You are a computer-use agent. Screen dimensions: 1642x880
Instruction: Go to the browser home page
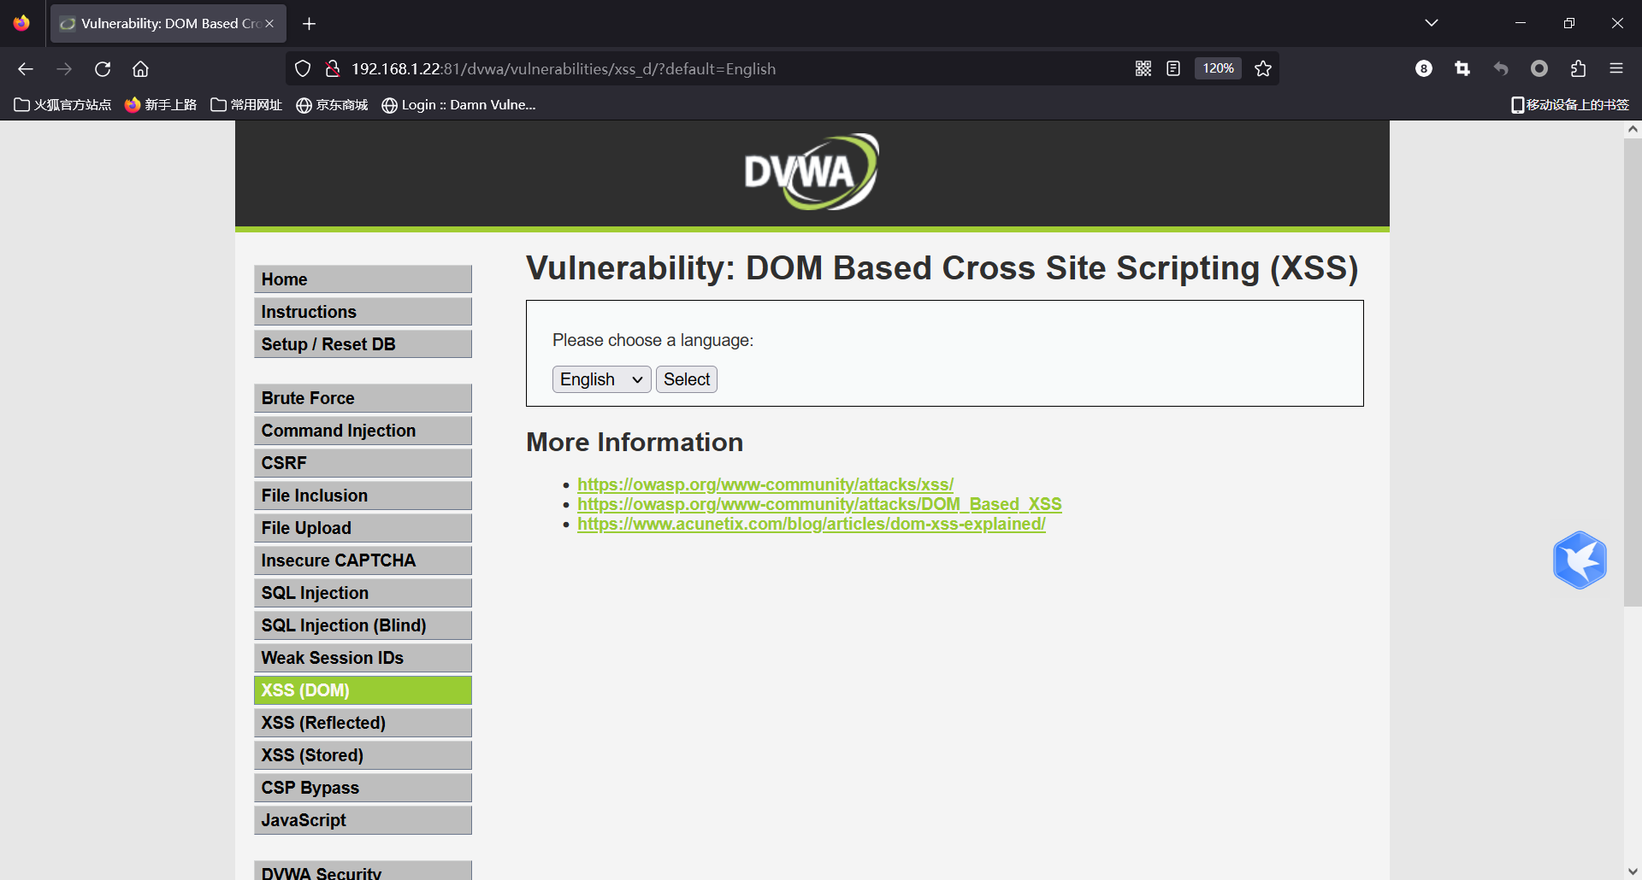click(141, 69)
